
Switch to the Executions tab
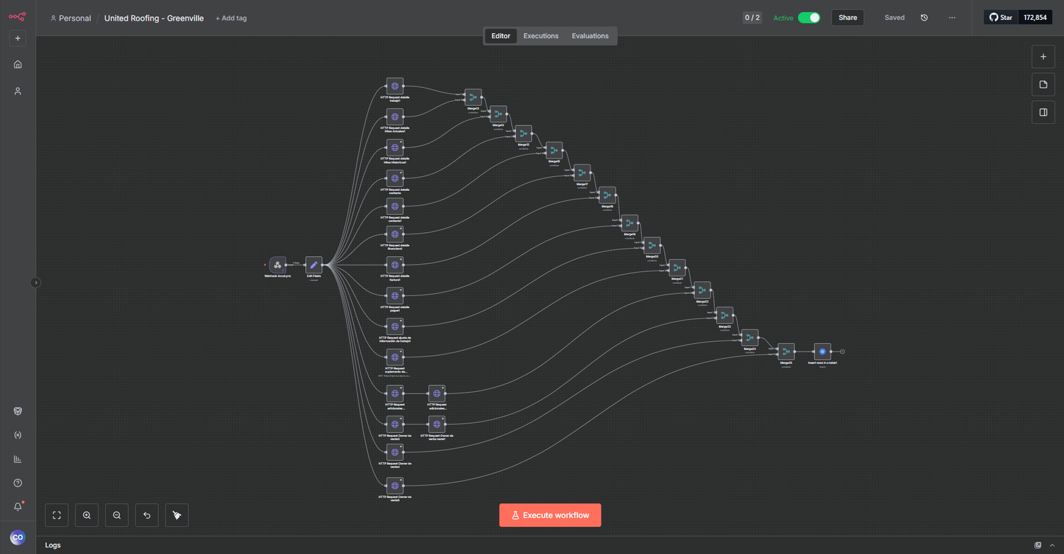[541, 36]
